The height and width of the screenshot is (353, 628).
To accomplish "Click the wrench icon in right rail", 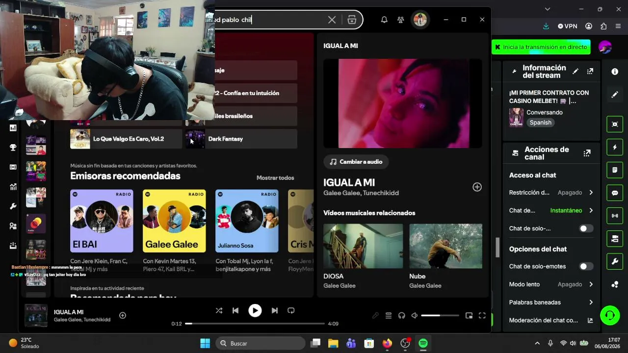I will (x=615, y=262).
